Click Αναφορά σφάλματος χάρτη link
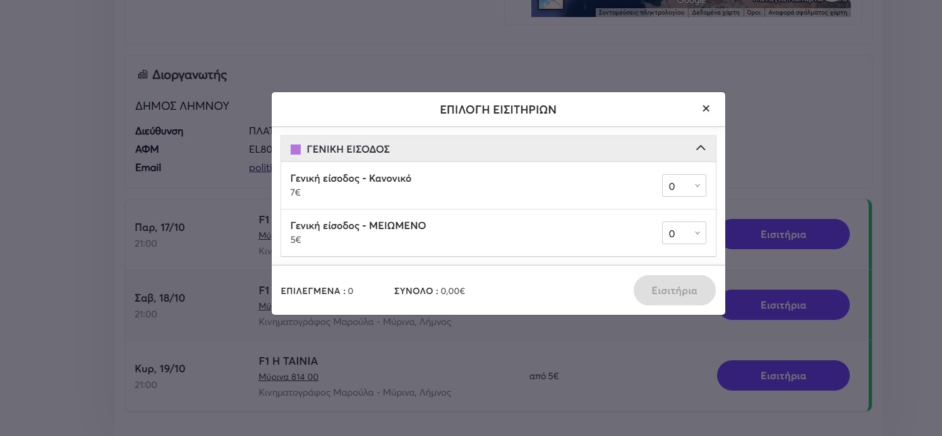This screenshot has width=942, height=436. point(807,13)
